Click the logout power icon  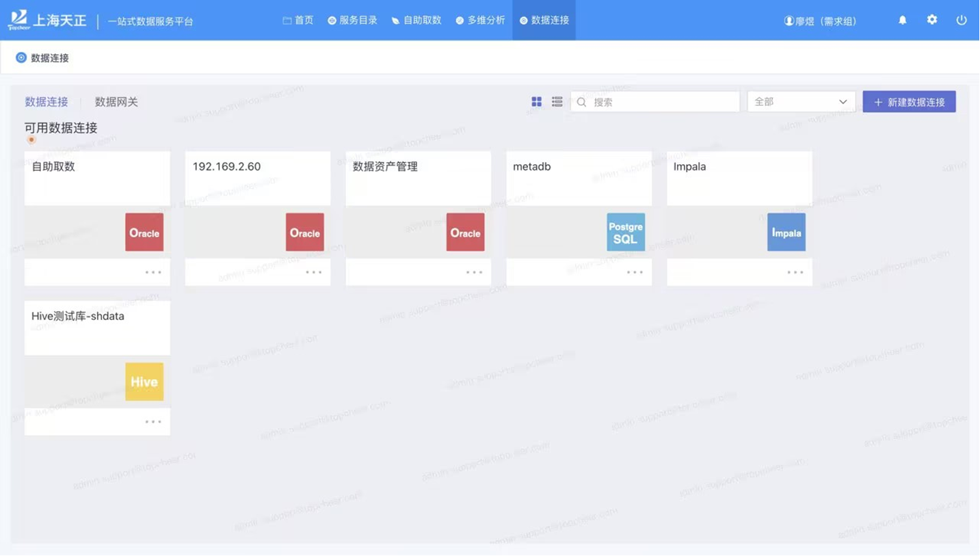pyautogui.click(x=962, y=20)
